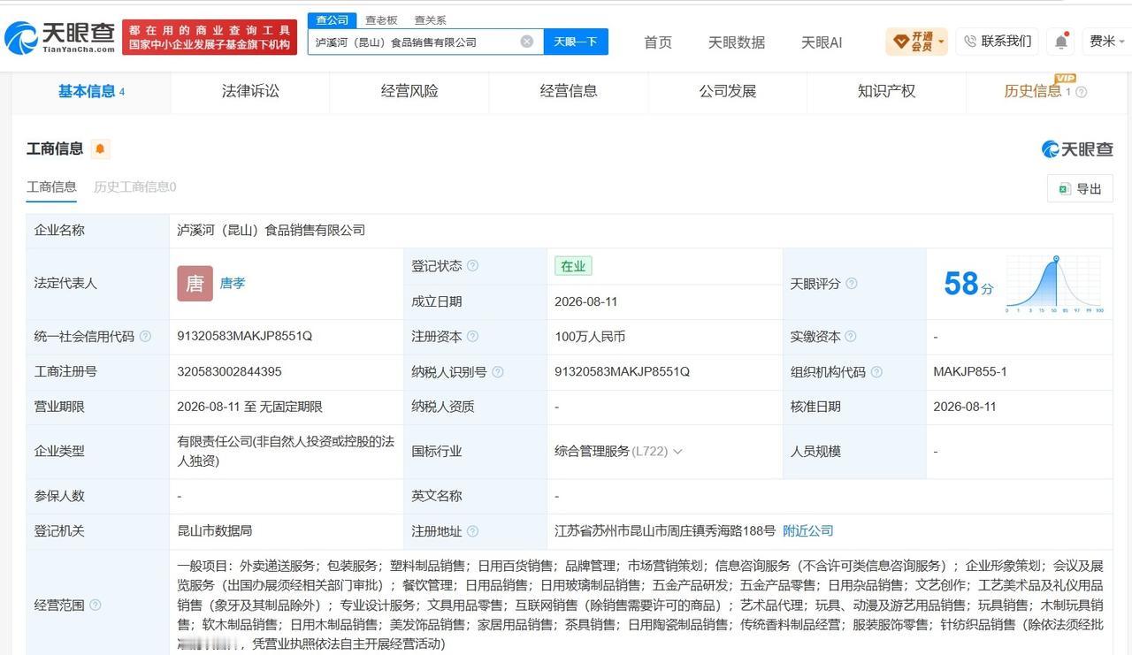This screenshot has height=655, width=1132.
Task: Click the 附近公司 link
Action: [808, 531]
